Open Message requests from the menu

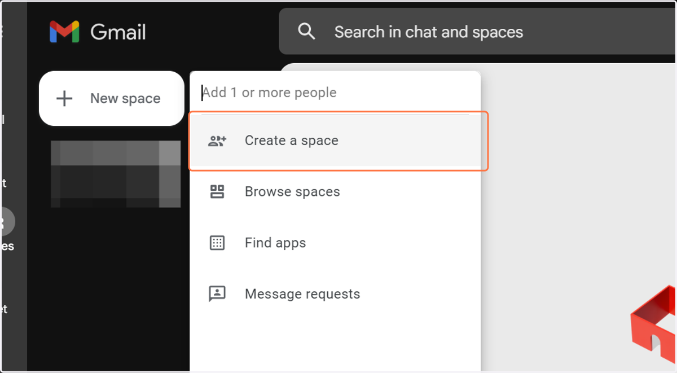point(335,294)
